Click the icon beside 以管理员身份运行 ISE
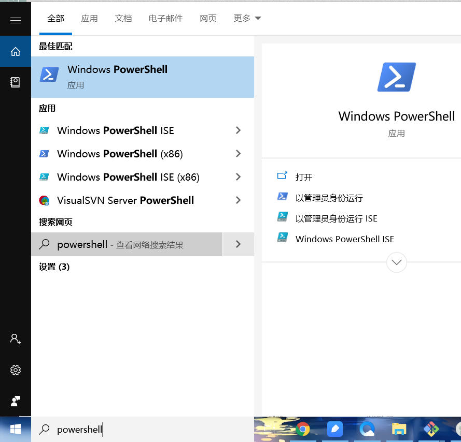461x442 pixels. coord(282,217)
